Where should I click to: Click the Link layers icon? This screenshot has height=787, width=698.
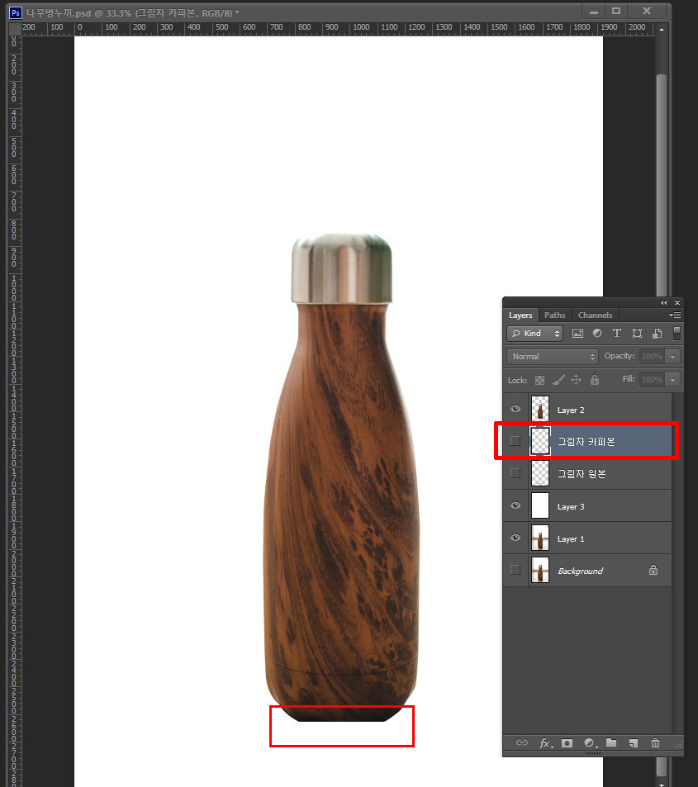(522, 743)
